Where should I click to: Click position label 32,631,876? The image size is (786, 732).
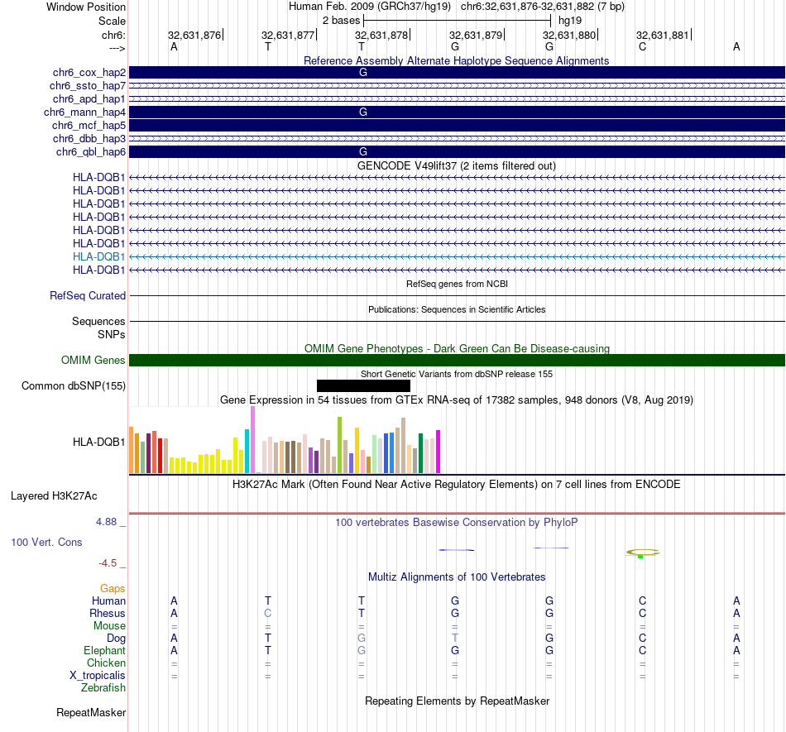pyautogui.click(x=194, y=35)
